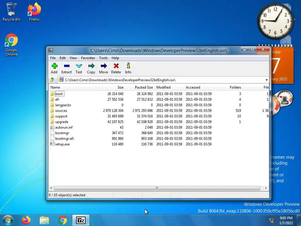Click the setup.exe file icon
Image resolution: width=301 pixels, height=226 pixels.
point(52,144)
